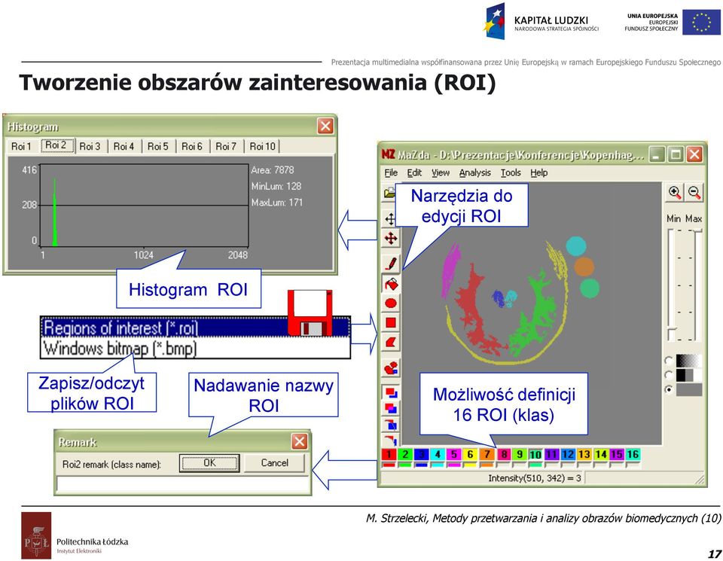Toggle visibility box under ROI 3
Image resolution: width=723 pixels, height=561 pixels.
[421, 465]
